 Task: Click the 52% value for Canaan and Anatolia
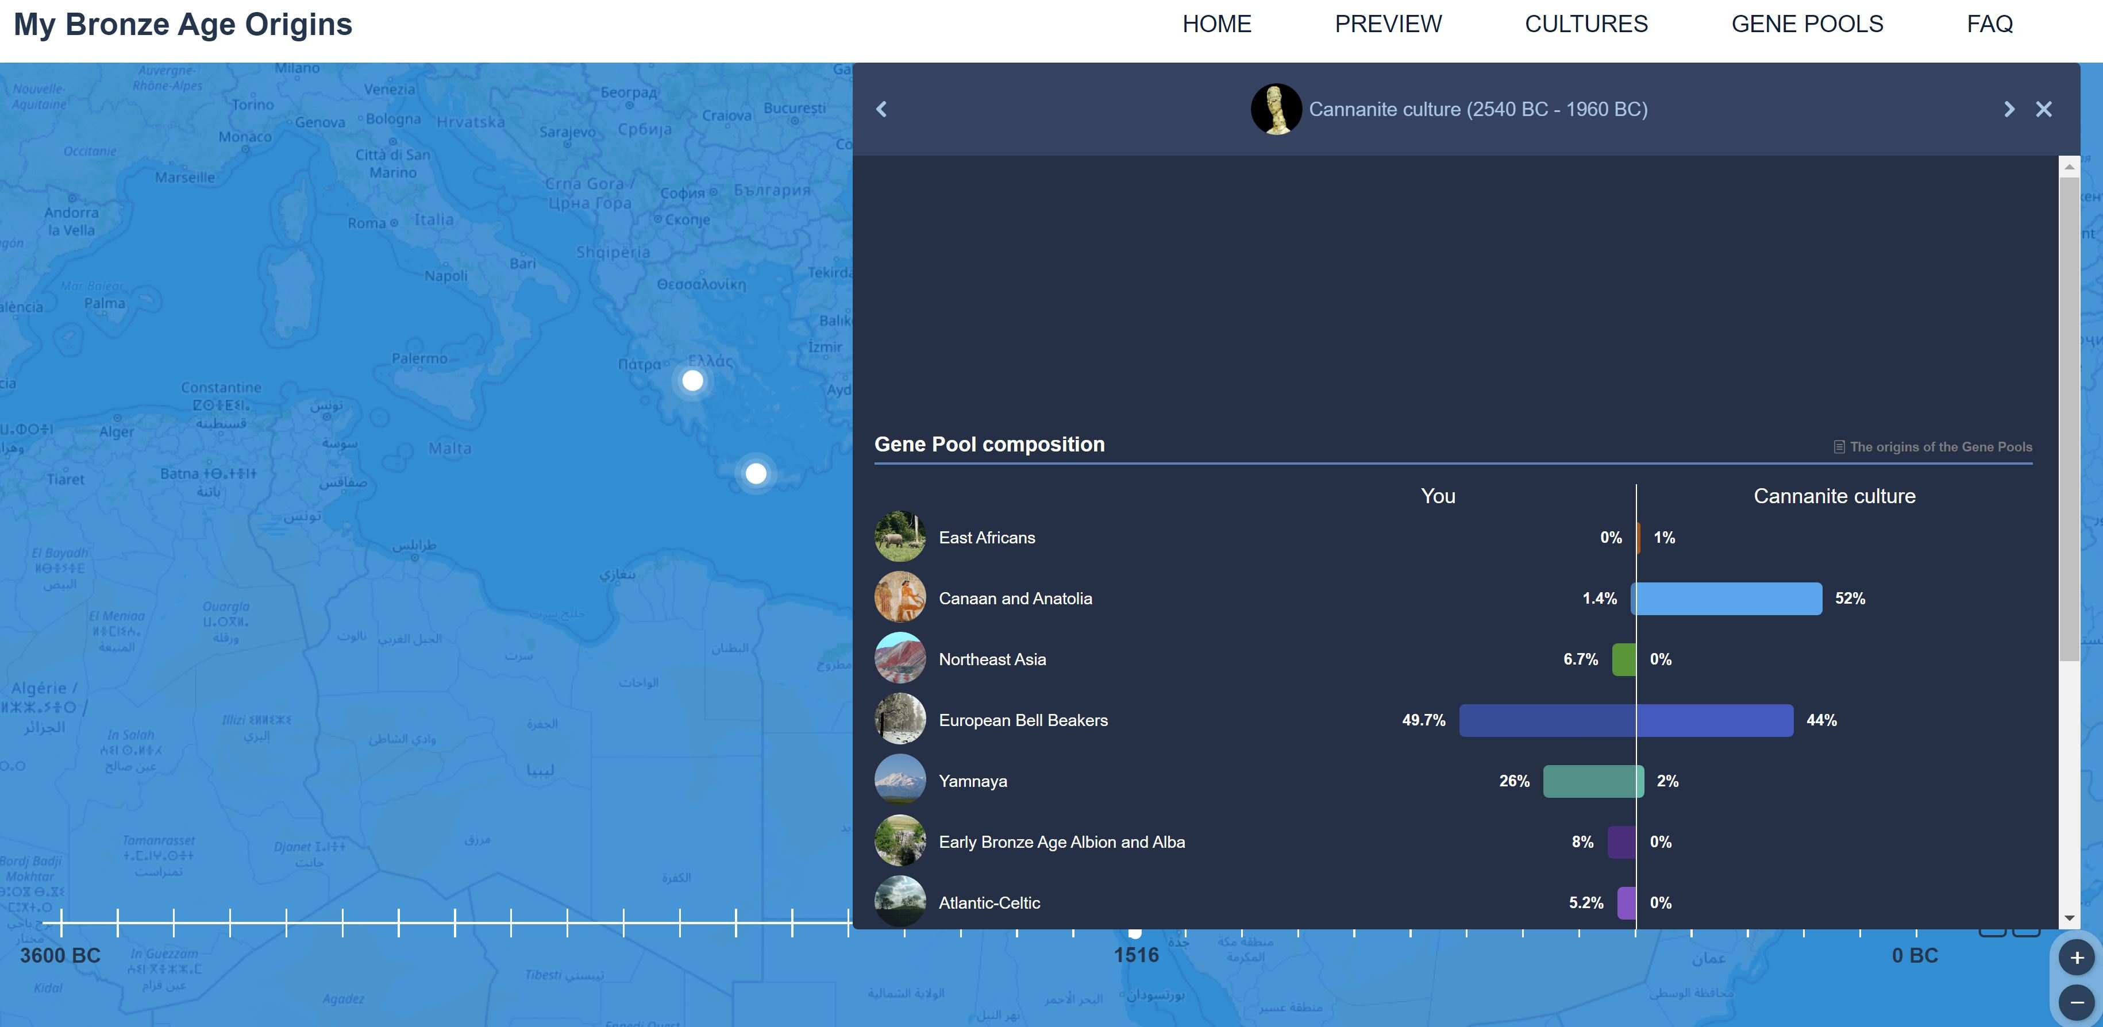point(1850,599)
